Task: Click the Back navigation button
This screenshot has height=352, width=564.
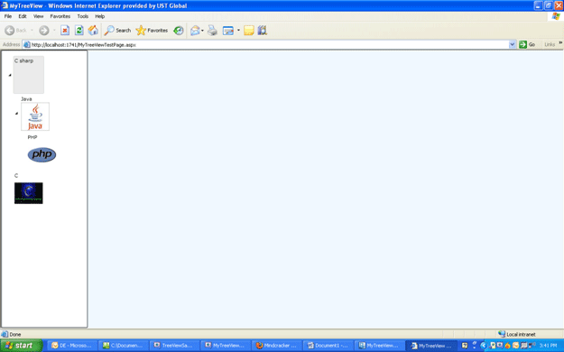Action: tap(15, 31)
